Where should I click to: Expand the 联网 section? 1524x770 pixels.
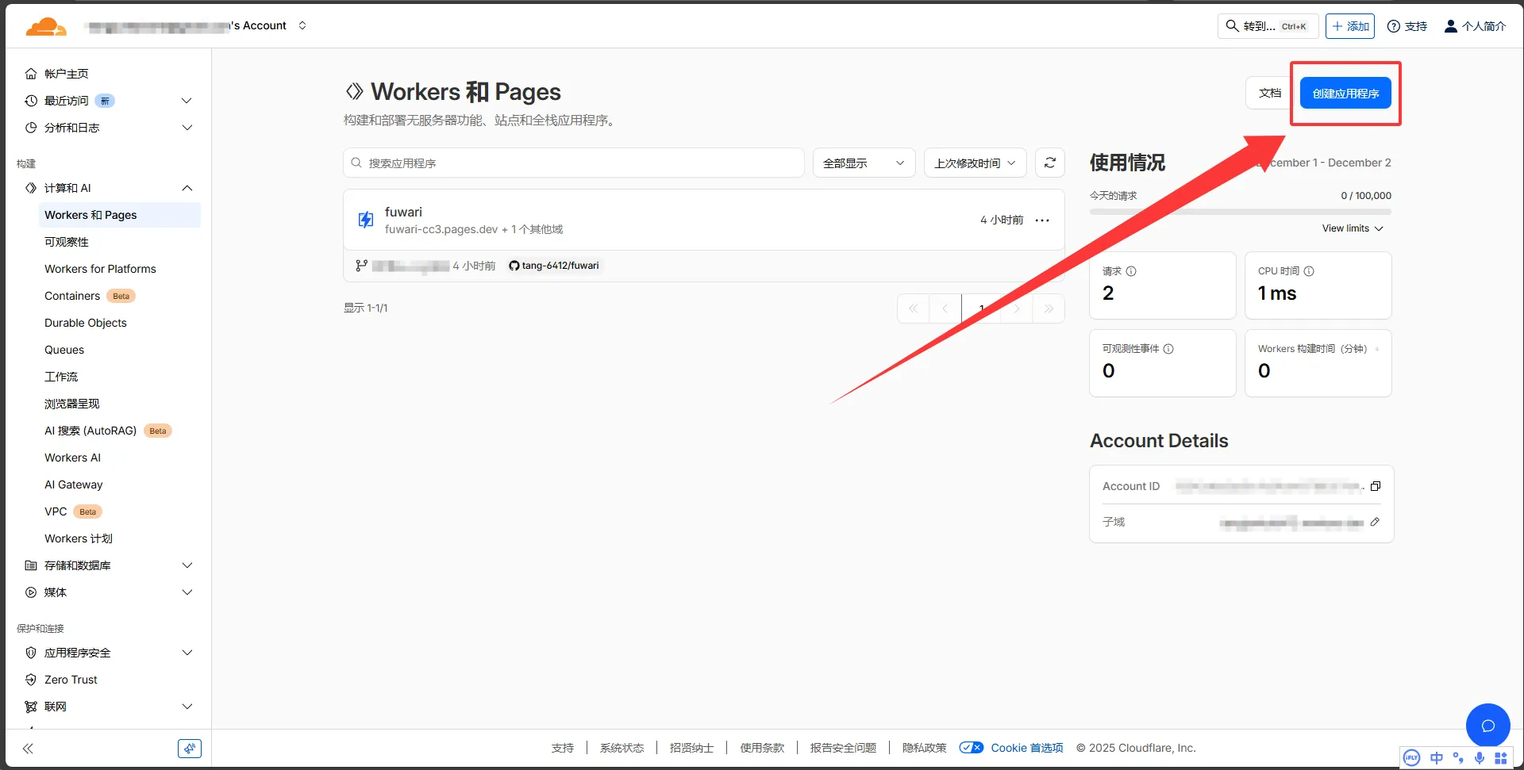point(187,707)
